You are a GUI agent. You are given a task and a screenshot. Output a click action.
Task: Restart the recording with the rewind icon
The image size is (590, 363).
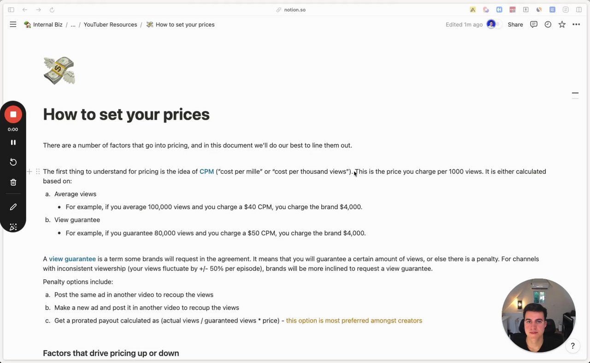[13, 162]
